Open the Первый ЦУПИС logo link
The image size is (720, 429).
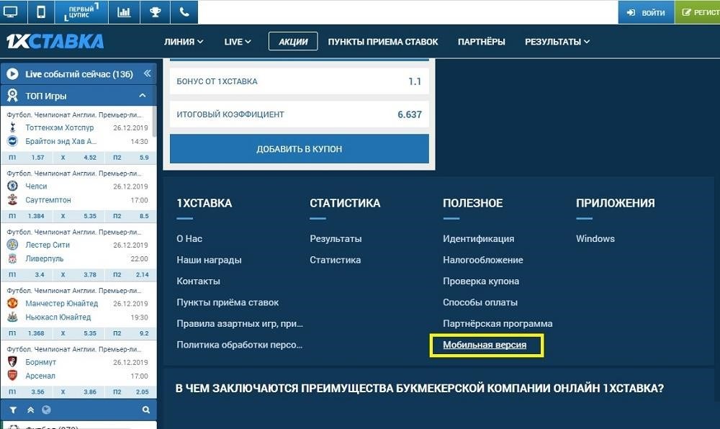(81, 12)
